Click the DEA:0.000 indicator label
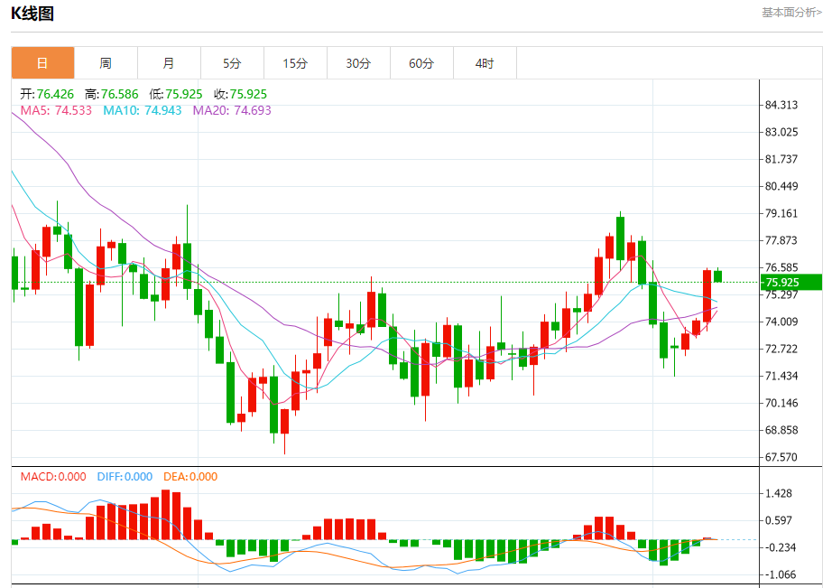 click(x=190, y=477)
